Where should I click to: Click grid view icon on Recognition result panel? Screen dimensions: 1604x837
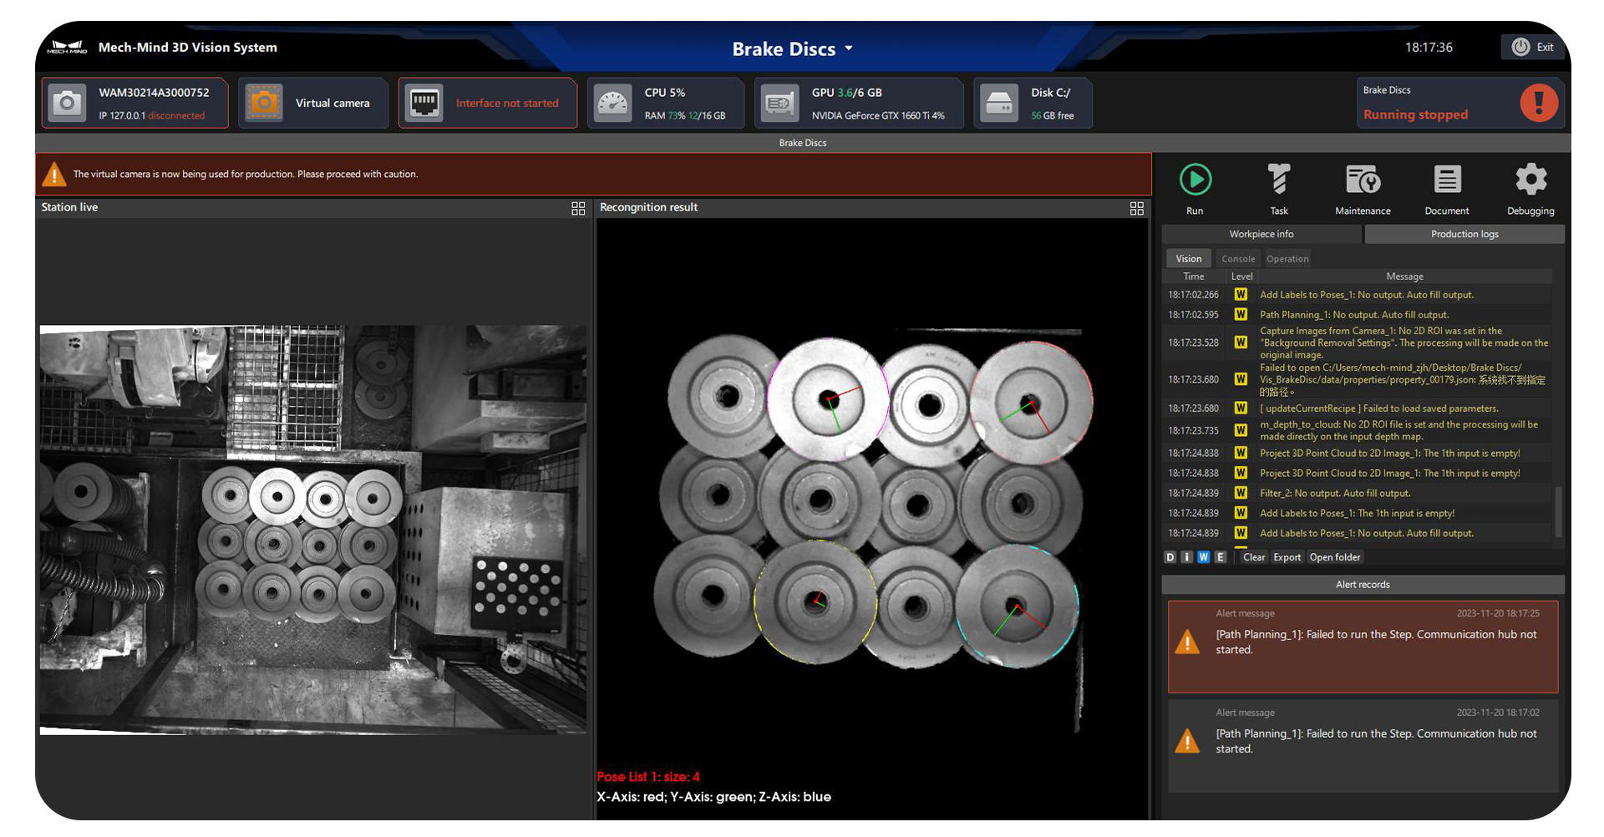[x=1136, y=208]
